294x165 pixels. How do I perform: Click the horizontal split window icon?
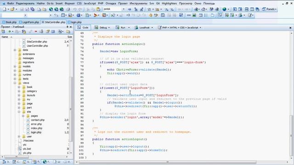[x=247, y=9]
